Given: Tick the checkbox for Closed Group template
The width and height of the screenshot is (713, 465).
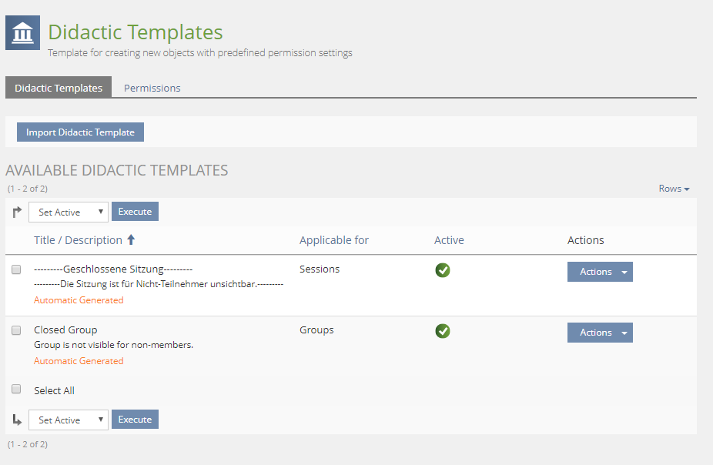Looking at the screenshot, I should click(x=16, y=330).
